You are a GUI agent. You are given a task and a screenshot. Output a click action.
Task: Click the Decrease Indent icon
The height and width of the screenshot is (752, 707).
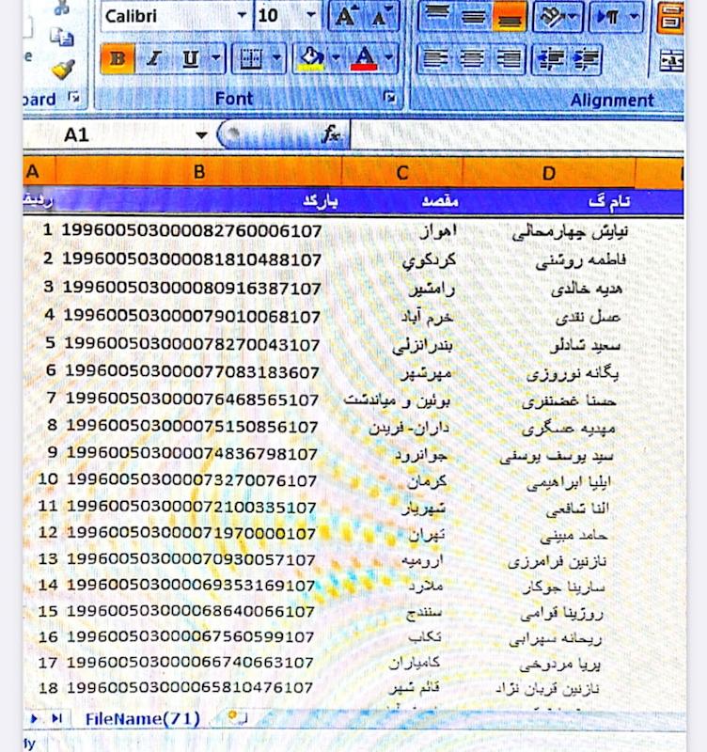(550, 59)
